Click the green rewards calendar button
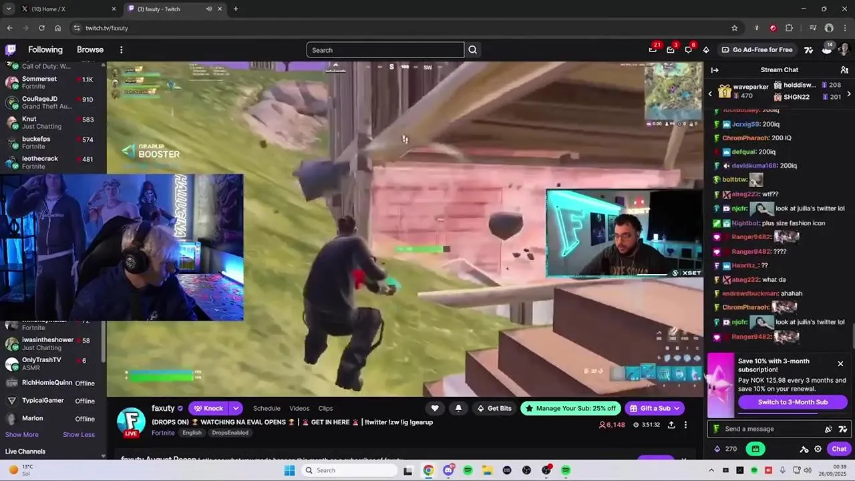 point(755,449)
